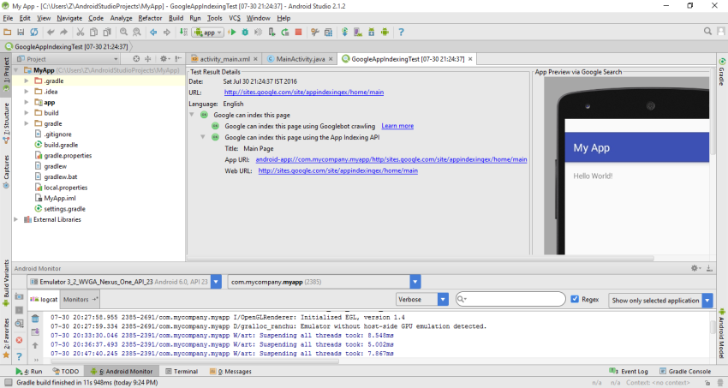Image resolution: width=728 pixels, height=388 pixels.
Task: Click the Help question mark in toolbar
Action: (401, 32)
